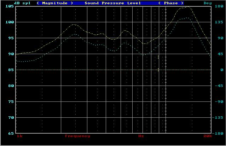Click the red Hz unit label
The width and height of the screenshot is (226, 146).
(x=141, y=136)
